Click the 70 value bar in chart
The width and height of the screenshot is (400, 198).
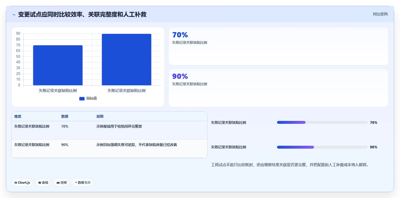(x=58, y=65)
